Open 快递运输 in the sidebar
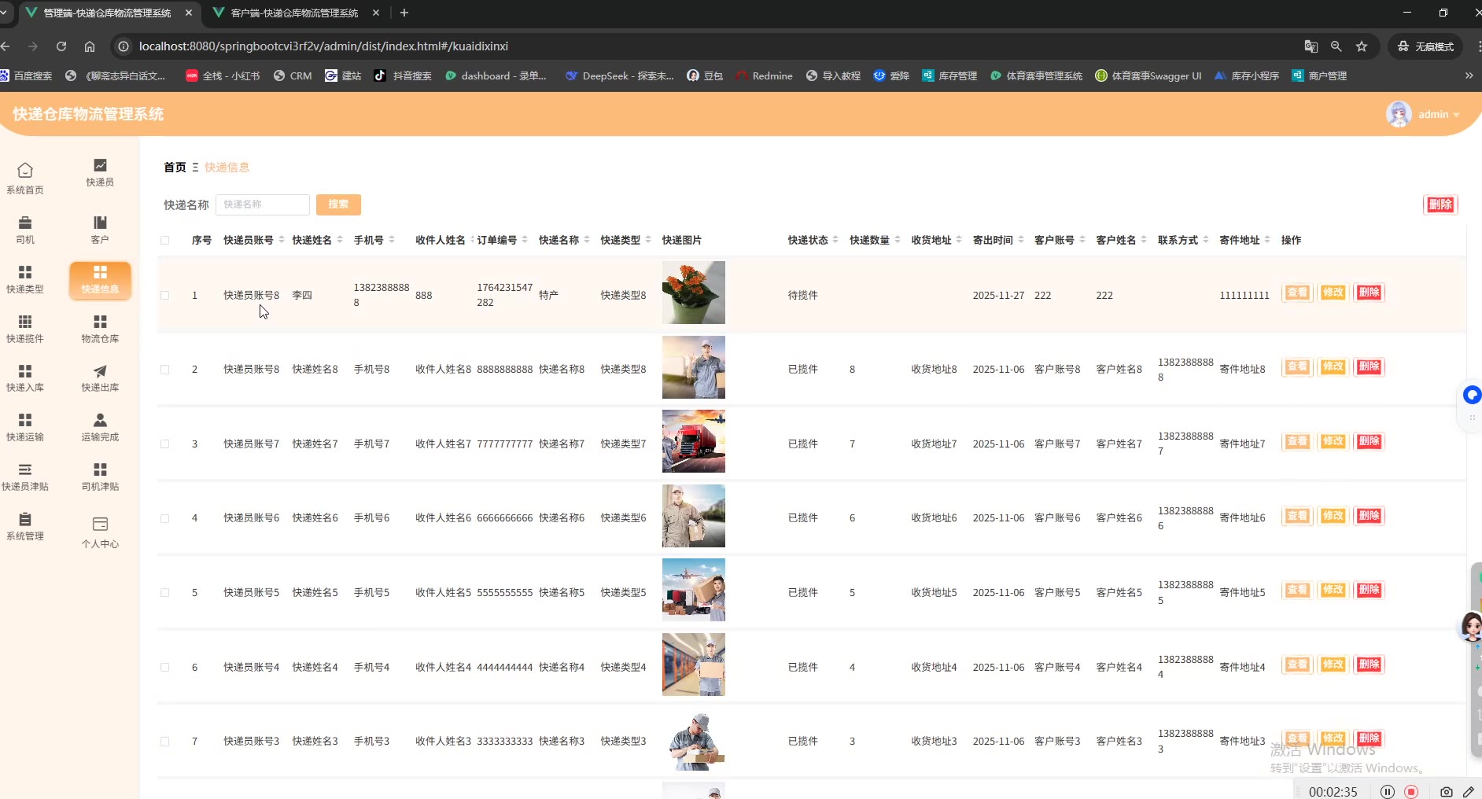The height and width of the screenshot is (799, 1482). (x=25, y=428)
